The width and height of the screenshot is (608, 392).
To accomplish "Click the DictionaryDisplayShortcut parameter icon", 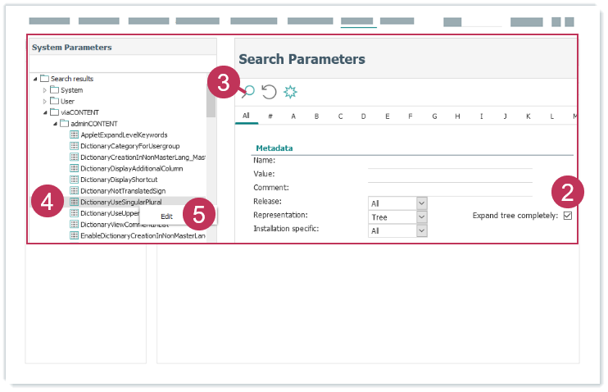I will [74, 179].
